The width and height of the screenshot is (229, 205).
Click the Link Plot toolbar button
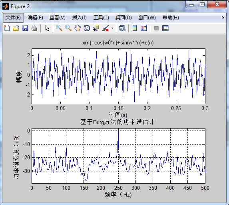tap(122, 28)
